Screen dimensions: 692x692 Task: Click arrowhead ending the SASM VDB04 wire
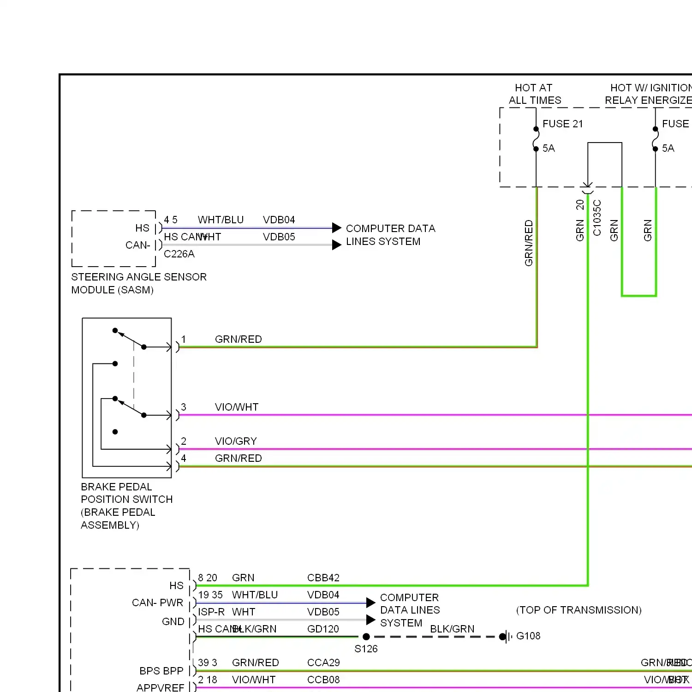pyautogui.click(x=337, y=228)
